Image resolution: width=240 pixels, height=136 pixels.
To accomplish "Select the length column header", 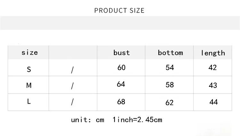I will tap(213, 53).
